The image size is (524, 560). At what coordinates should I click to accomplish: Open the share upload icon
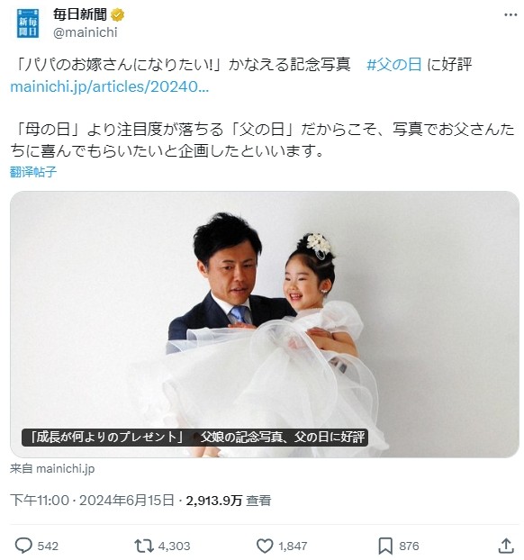click(x=506, y=546)
